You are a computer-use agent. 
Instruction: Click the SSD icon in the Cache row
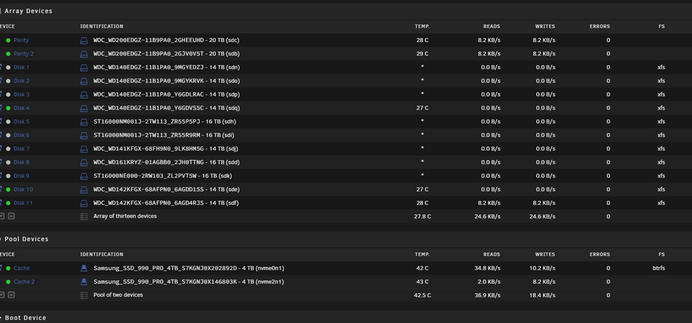[x=84, y=268]
